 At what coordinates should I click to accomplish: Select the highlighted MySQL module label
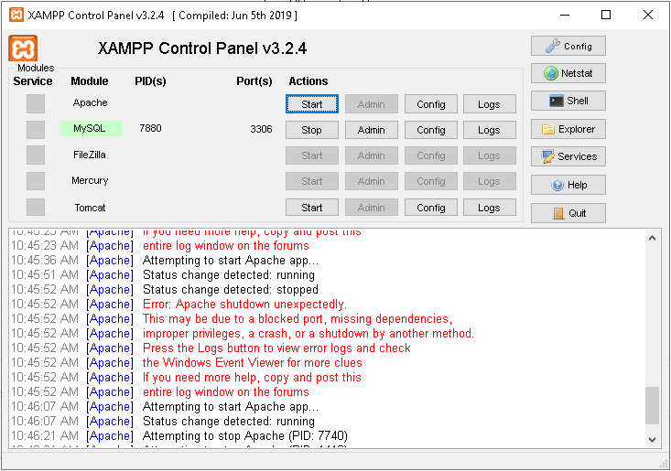(x=91, y=128)
